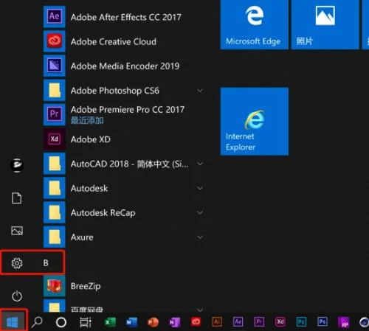Expand the Axure folder chevron
Screen dimensions: 369x331
click(200, 237)
